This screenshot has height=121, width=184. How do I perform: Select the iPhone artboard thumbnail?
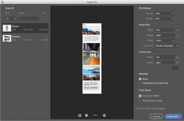click(x=7, y=28)
